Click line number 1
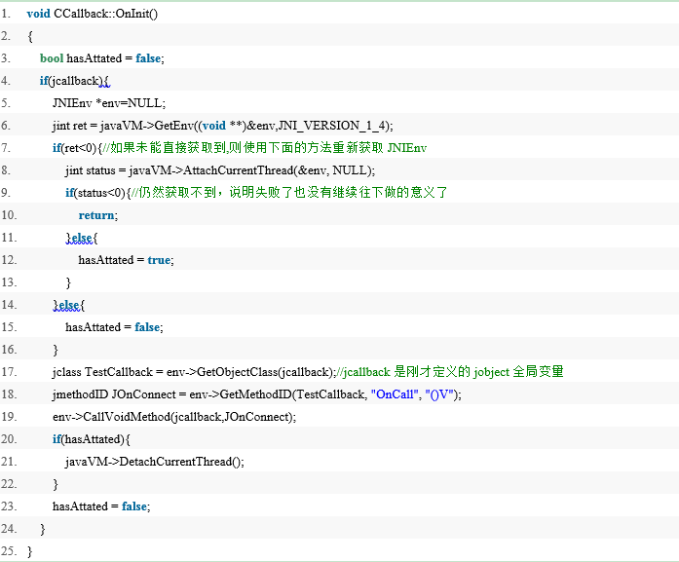The image size is (679, 562). (6, 14)
